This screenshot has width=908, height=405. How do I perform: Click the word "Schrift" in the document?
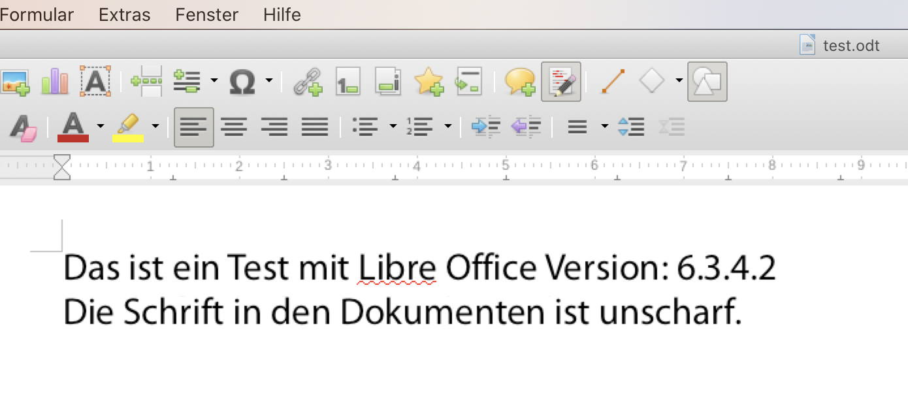point(172,313)
